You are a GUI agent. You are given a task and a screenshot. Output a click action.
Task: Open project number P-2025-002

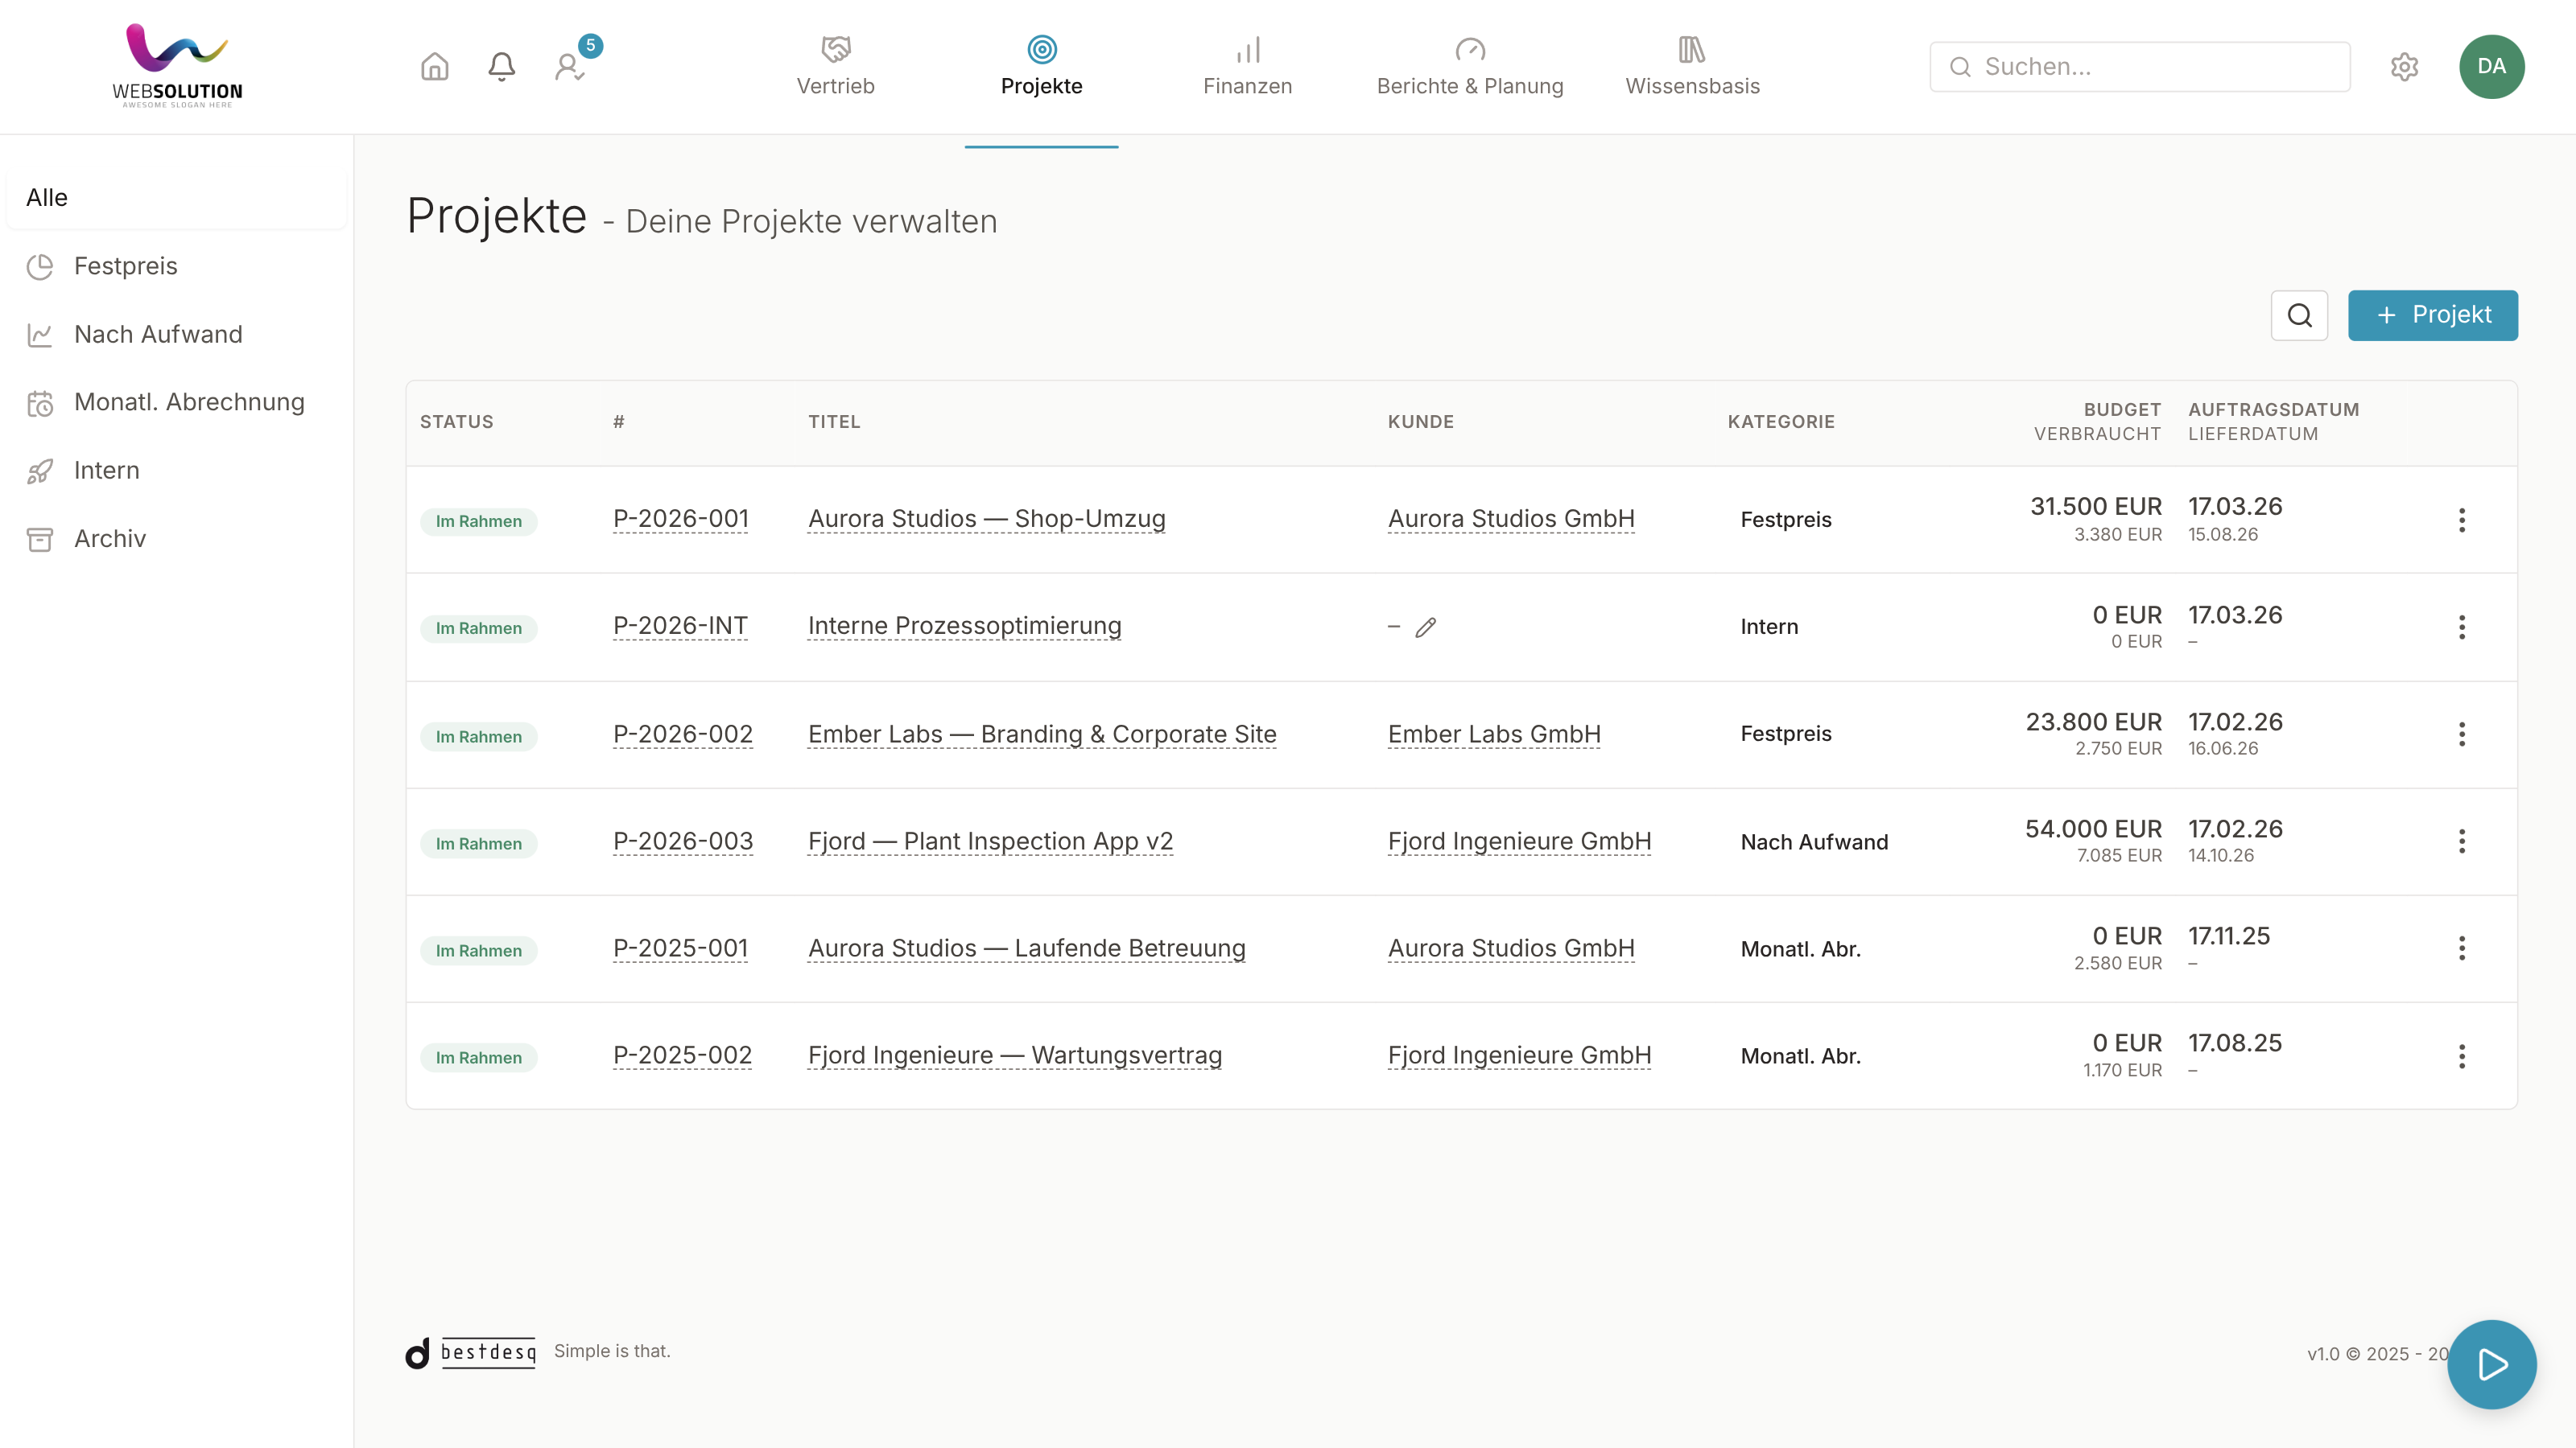click(682, 1055)
